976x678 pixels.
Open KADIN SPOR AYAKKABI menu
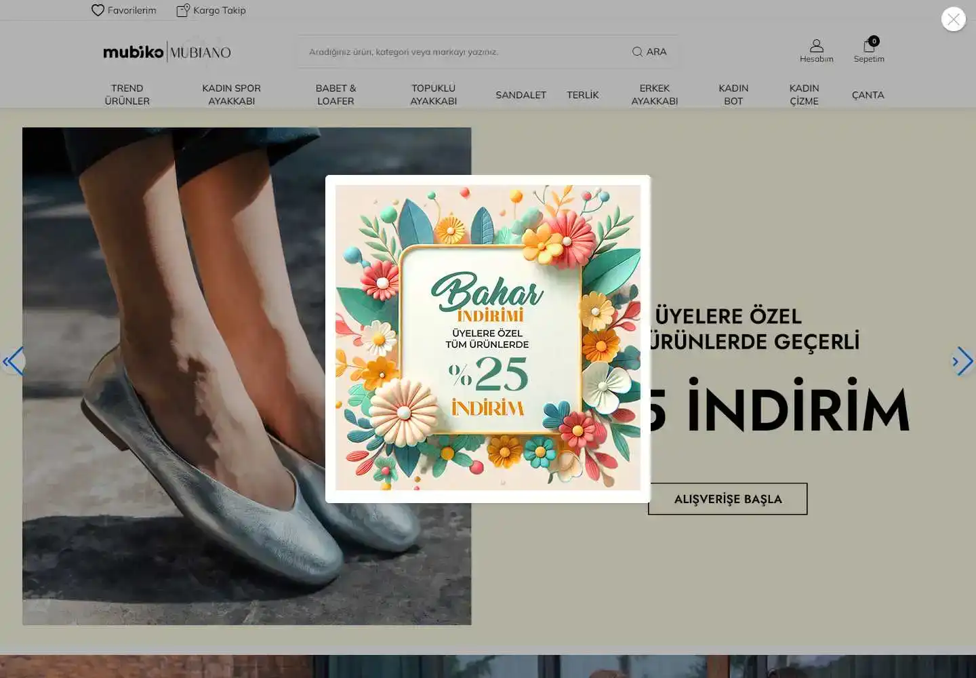(231, 94)
